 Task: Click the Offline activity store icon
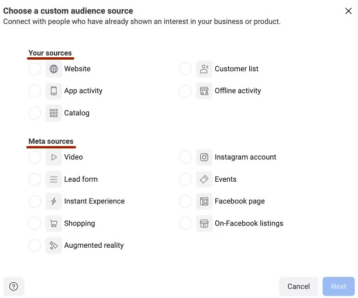204,91
